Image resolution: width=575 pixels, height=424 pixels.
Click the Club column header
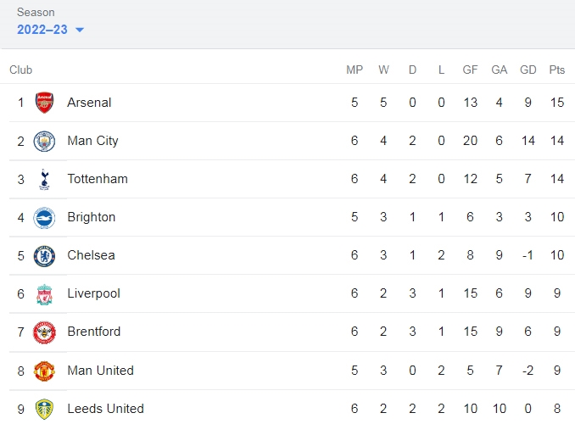point(21,70)
